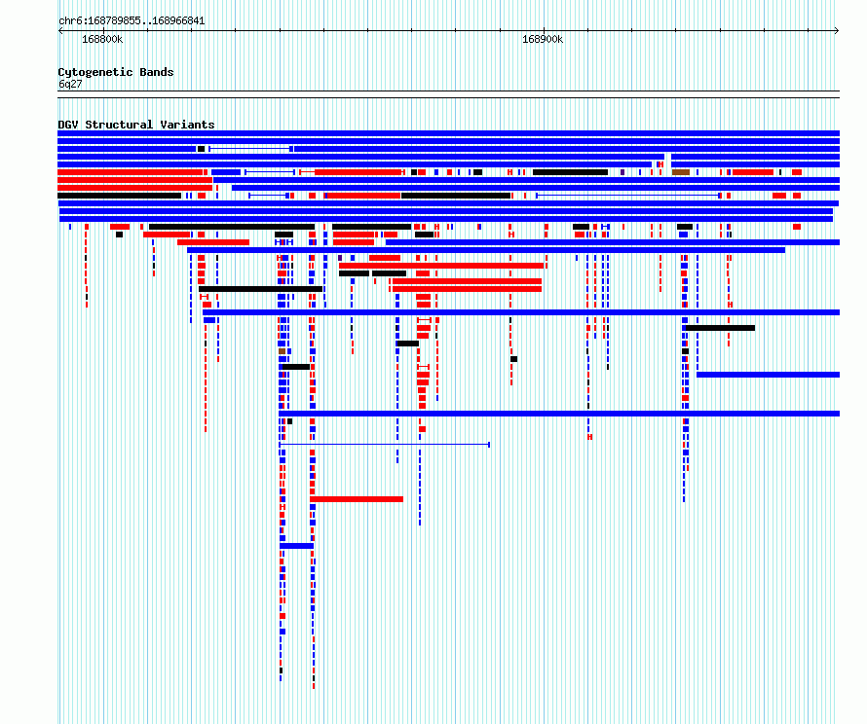Select the black bar at the right under 168900k region
This screenshot has height=724, width=867.
[720, 328]
